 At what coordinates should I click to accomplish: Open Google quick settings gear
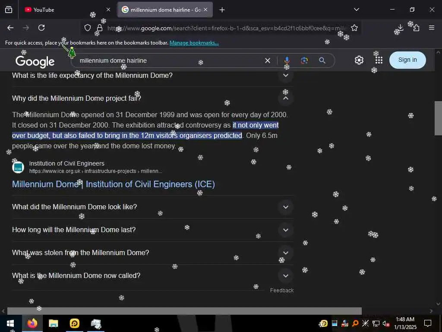pyautogui.click(x=359, y=60)
